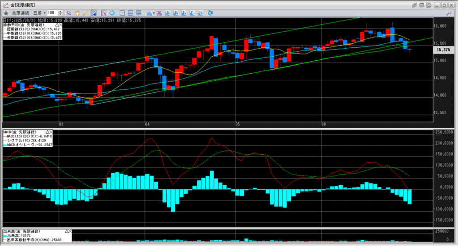Click the 06 month label on time axis

coord(324,125)
